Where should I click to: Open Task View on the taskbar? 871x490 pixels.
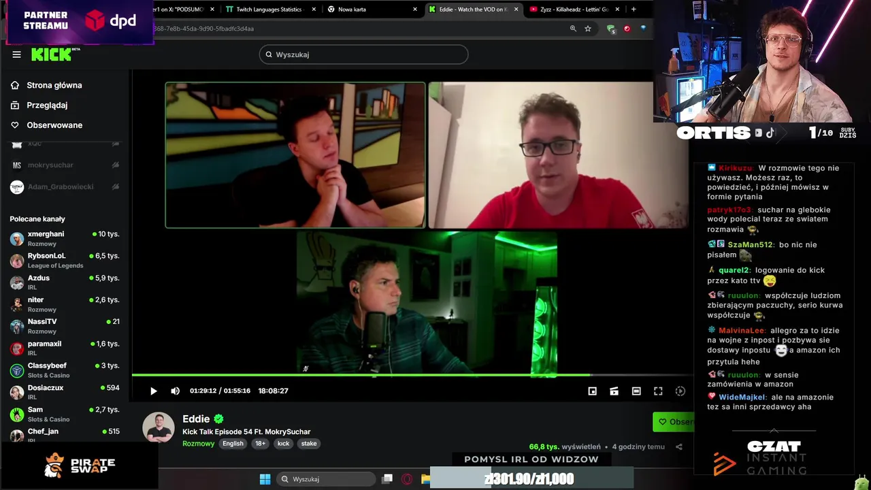click(x=387, y=479)
